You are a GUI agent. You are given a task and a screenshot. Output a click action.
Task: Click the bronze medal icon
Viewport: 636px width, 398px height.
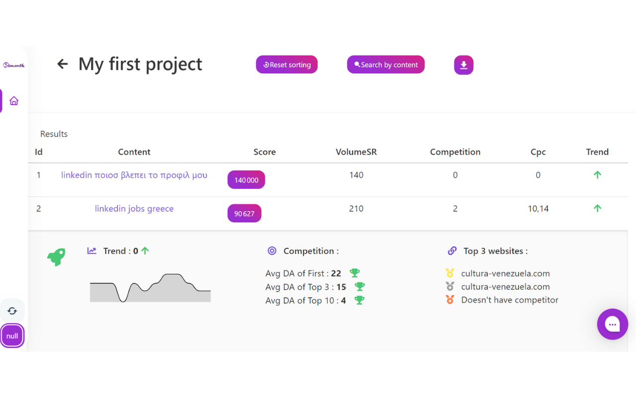pyautogui.click(x=450, y=300)
